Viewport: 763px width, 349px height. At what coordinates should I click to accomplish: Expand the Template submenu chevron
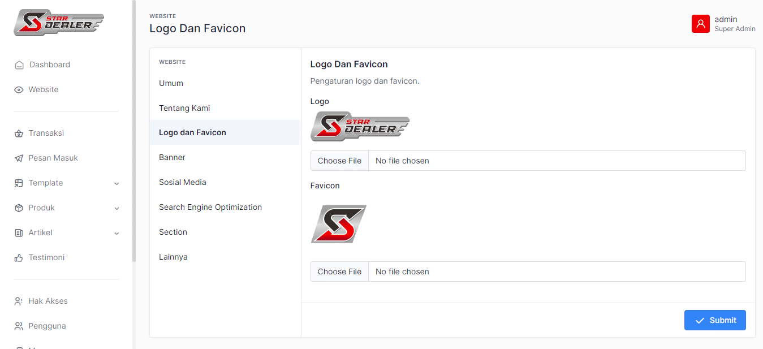point(117,183)
